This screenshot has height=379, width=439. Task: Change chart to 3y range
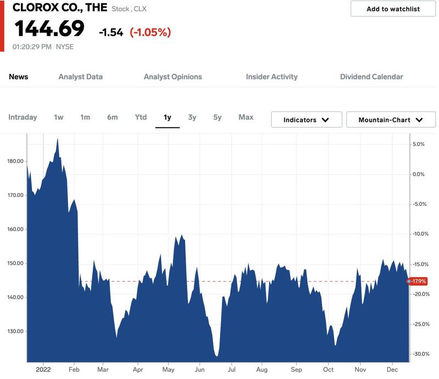tap(192, 117)
